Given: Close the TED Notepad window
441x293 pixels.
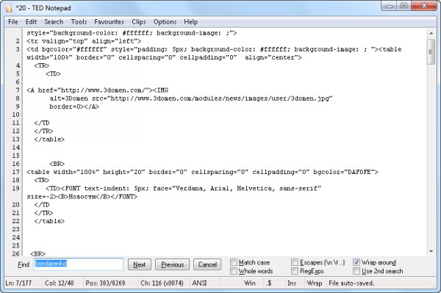Looking at the screenshot, I should (424, 6).
